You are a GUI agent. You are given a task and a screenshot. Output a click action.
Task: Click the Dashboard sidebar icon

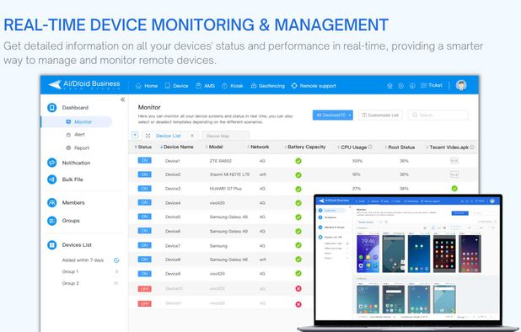coord(51,108)
